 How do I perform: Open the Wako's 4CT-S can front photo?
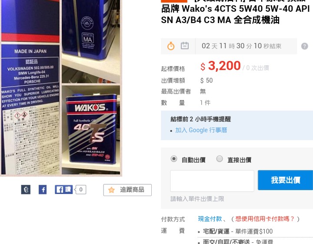(x=91, y=130)
